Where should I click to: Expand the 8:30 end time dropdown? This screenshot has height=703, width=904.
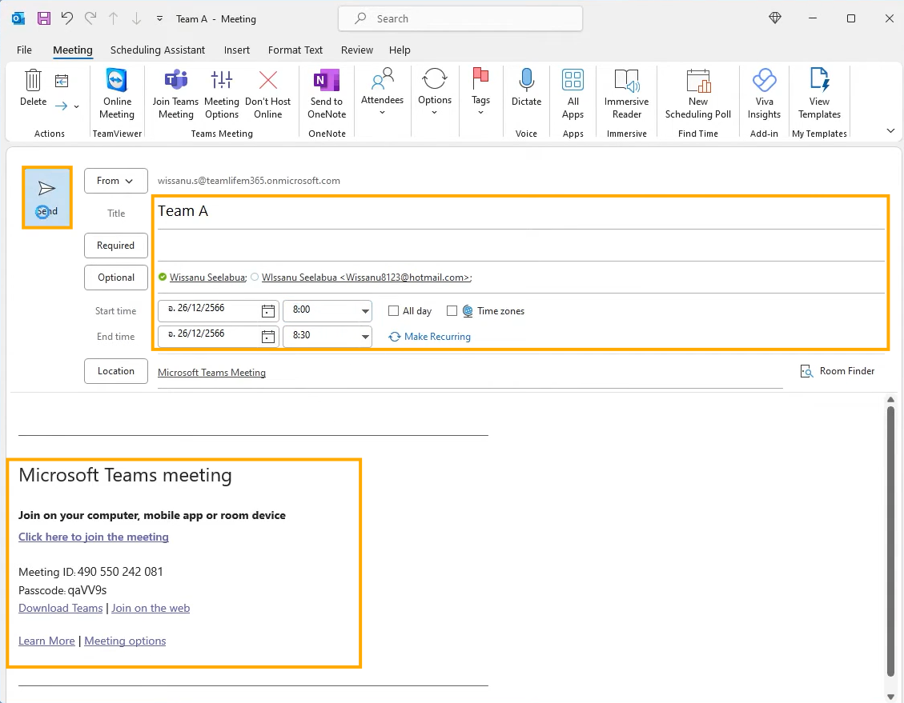click(365, 337)
